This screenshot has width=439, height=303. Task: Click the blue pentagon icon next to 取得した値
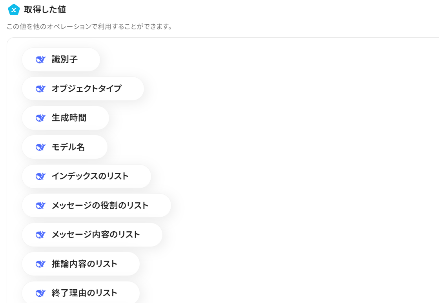[x=14, y=10]
